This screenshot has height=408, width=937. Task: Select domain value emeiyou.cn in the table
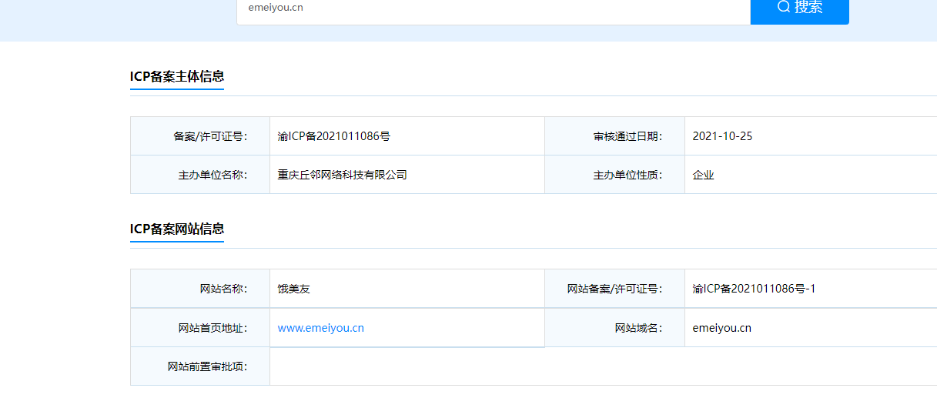[x=722, y=328]
